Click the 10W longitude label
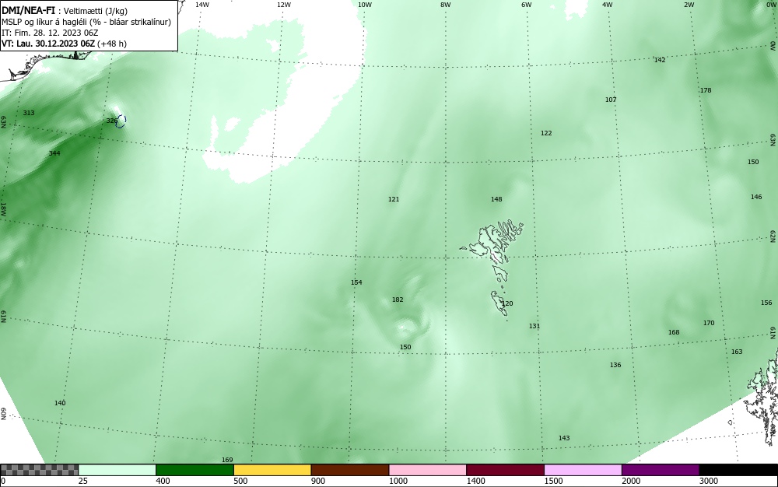 pos(365,5)
